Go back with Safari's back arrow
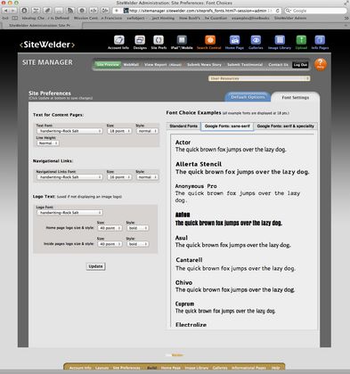This screenshot has height=374, width=350. (x=5, y=11)
